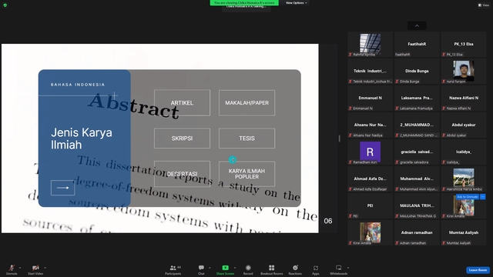Open the Chat panel
The height and width of the screenshot is (277, 493).
pyautogui.click(x=201, y=269)
